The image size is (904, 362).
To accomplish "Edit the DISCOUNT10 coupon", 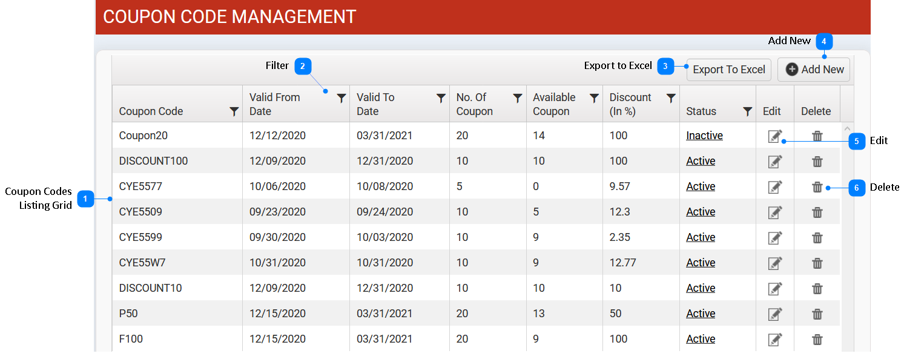I will pyautogui.click(x=775, y=289).
